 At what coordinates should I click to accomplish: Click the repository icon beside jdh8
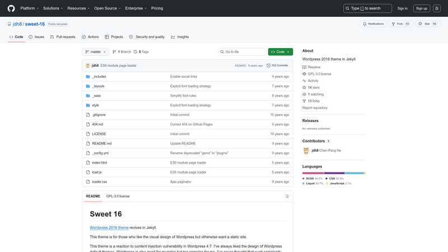(10, 24)
